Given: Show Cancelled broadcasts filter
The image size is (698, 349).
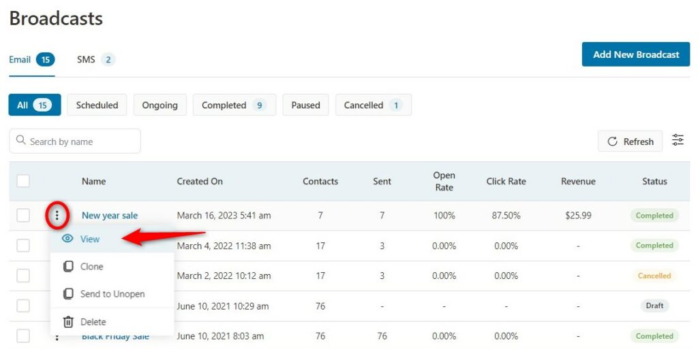Looking at the screenshot, I should [x=373, y=105].
